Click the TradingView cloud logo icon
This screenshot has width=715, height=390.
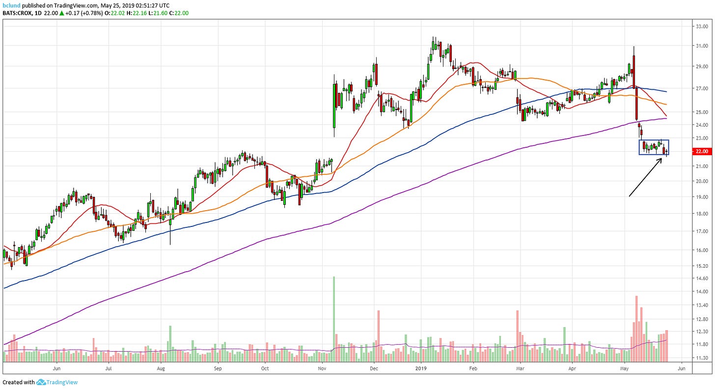[x=41, y=382]
